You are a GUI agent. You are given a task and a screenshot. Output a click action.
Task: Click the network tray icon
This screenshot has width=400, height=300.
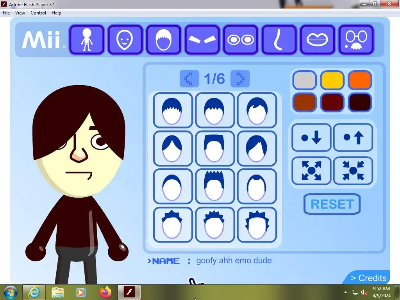[x=355, y=292]
